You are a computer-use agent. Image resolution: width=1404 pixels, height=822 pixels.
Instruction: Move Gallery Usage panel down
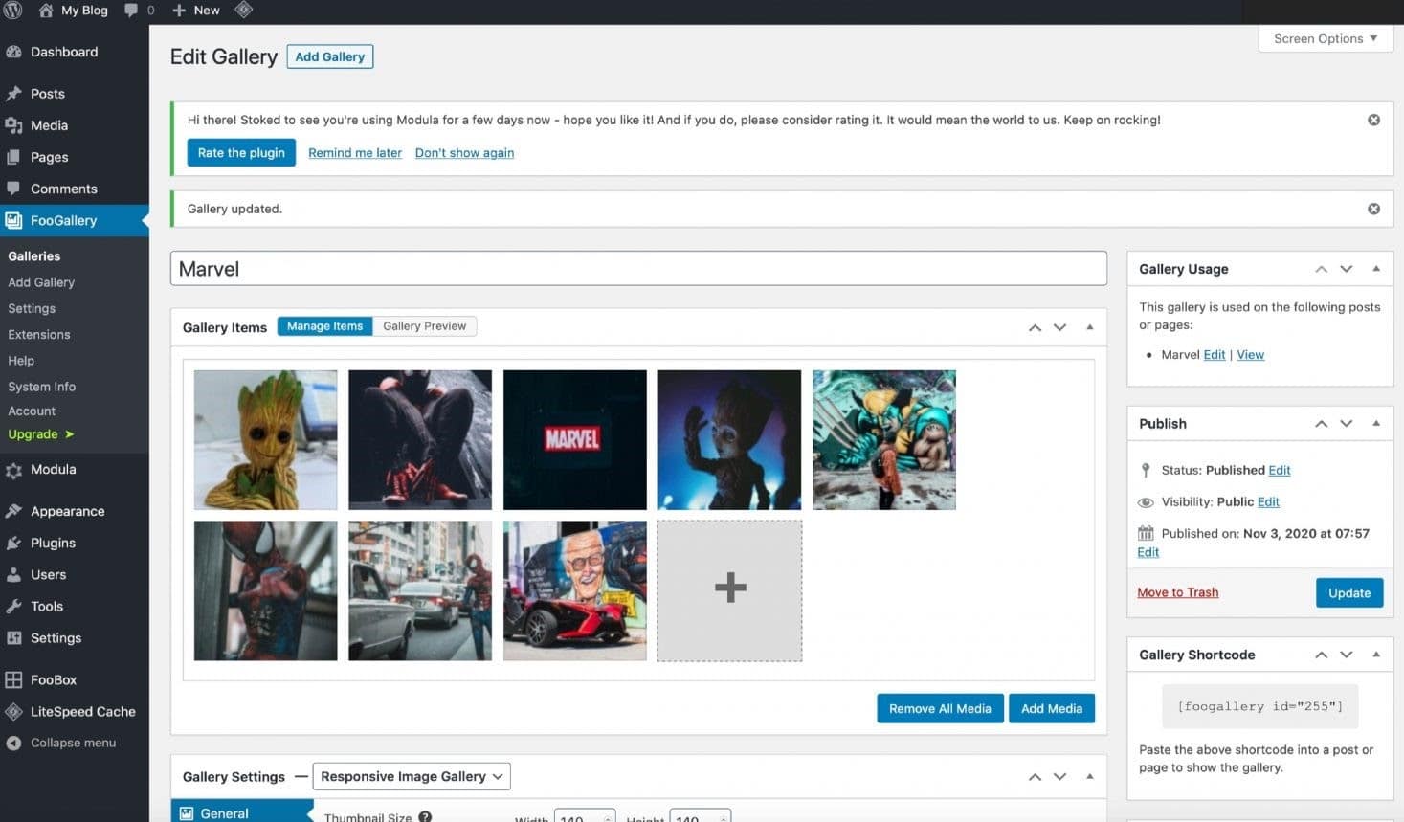tap(1346, 269)
